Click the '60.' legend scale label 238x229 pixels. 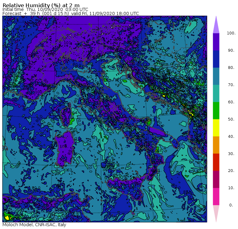(x=231, y=102)
